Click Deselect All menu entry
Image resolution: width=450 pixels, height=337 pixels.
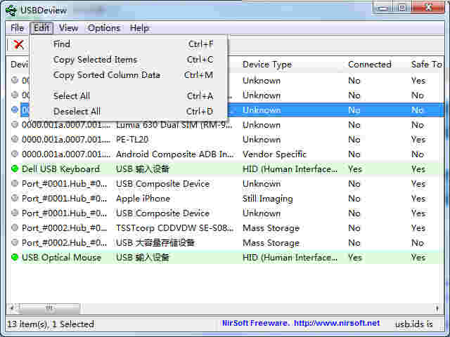[x=77, y=112]
